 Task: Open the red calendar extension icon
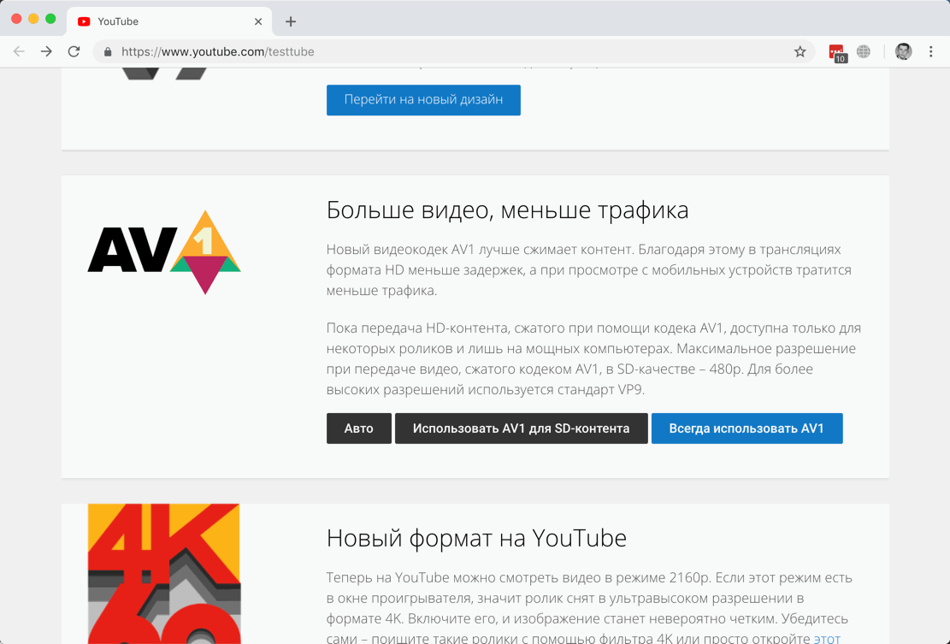click(837, 53)
